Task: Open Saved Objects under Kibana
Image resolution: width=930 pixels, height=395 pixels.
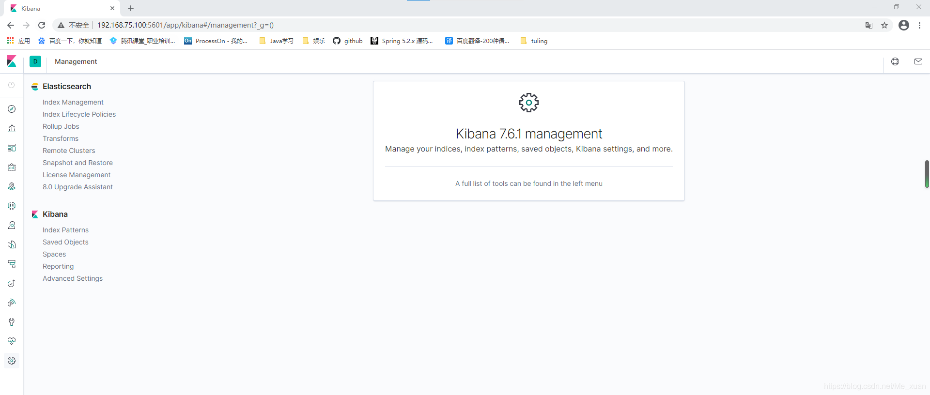Action: (x=65, y=242)
